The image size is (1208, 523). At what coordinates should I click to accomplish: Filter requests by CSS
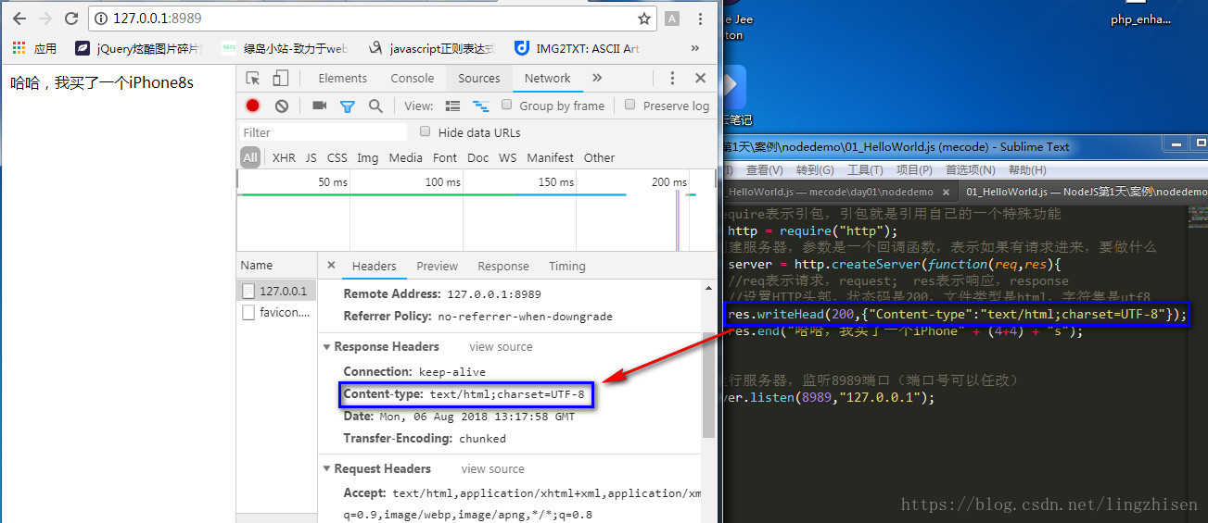337,157
